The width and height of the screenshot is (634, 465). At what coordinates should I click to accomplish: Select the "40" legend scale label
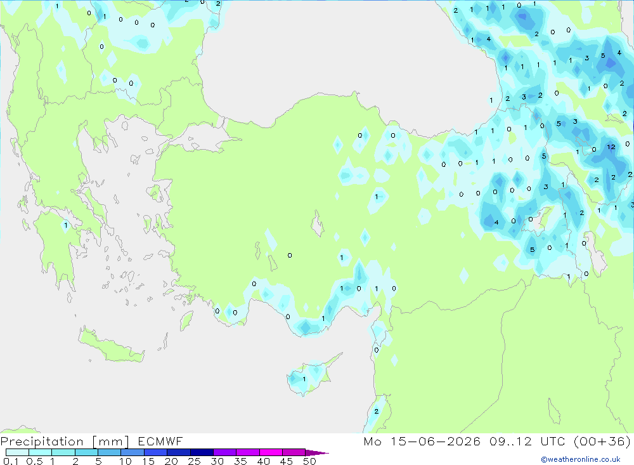tap(263, 461)
